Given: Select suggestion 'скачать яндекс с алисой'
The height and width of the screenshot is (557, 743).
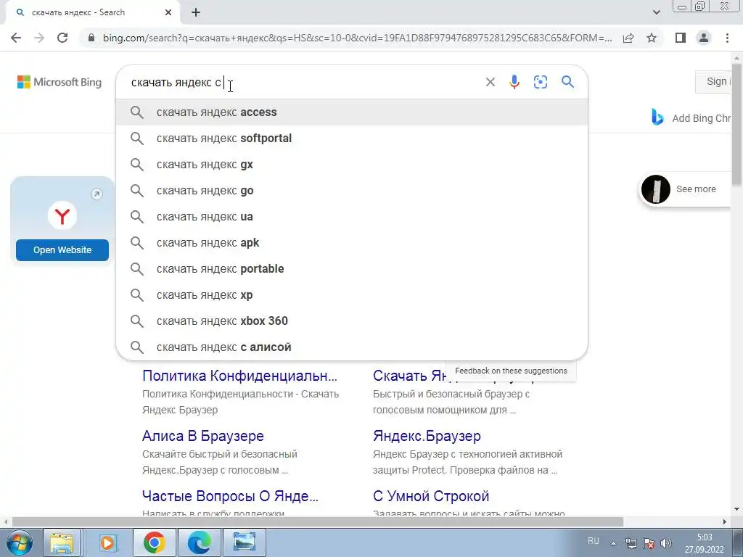Looking at the screenshot, I should click(x=352, y=347).
